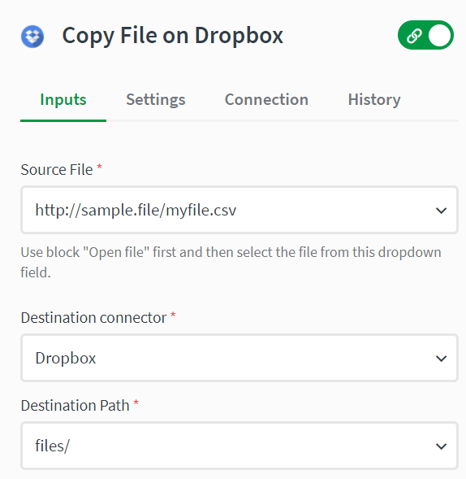Screen dimensions: 466x479
Task: Select the 'Copy File on Dropbox' title
Action: 173,36
